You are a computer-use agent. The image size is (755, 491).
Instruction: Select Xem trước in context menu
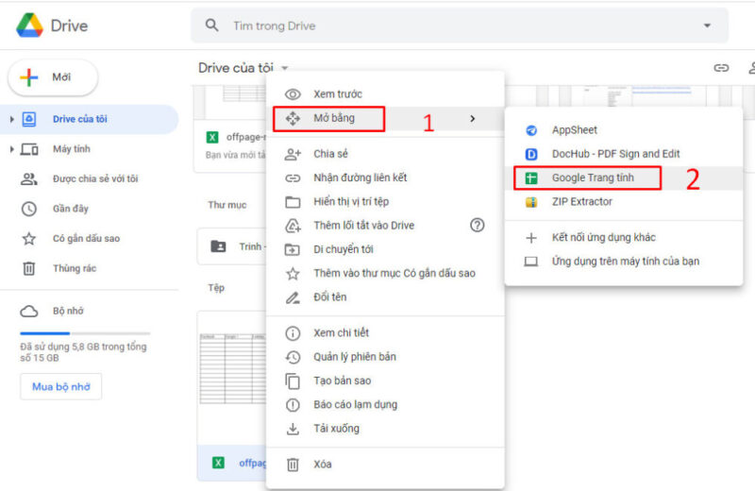[385, 94]
